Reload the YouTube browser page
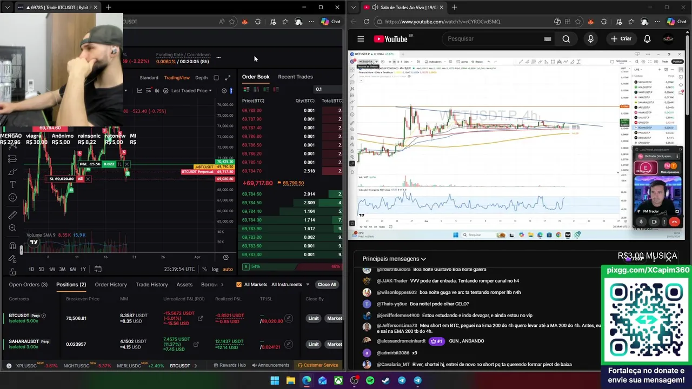692x389 pixels. [367, 22]
